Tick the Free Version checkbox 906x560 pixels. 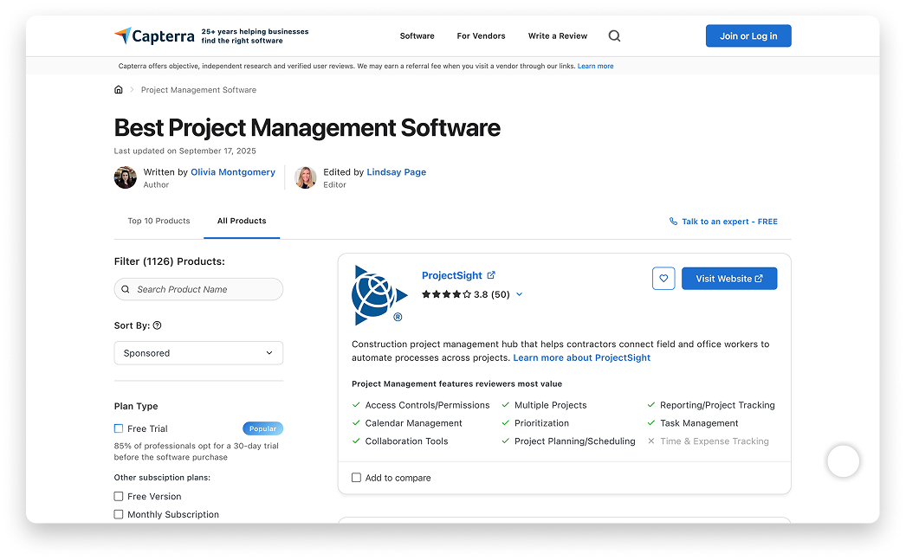coord(119,496)
